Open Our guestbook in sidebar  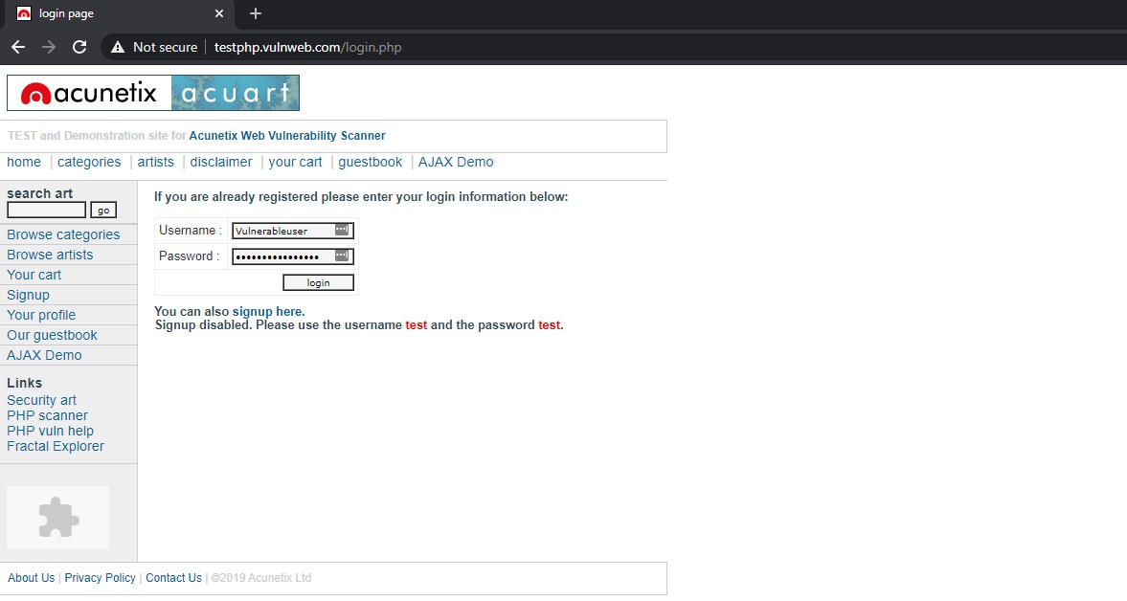point(52,335)
